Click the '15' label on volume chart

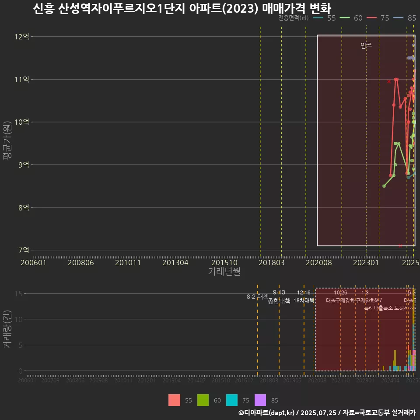pos(19,294)
